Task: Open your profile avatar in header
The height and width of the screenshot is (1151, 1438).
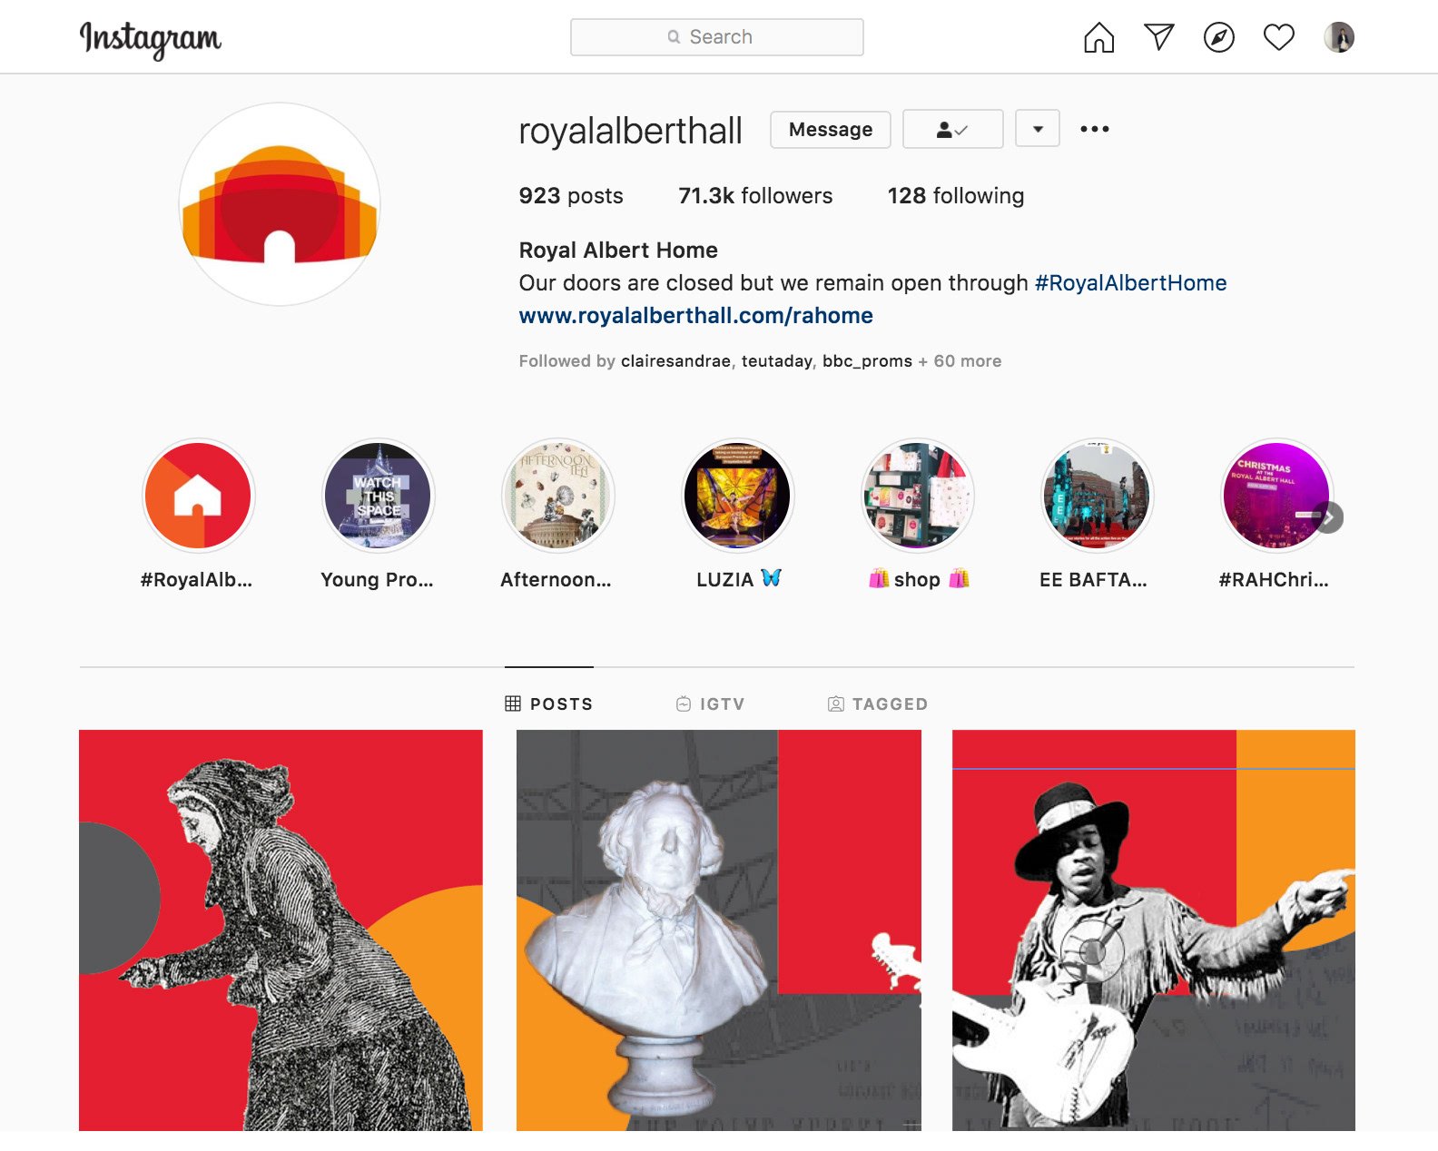Action: 1339,37
